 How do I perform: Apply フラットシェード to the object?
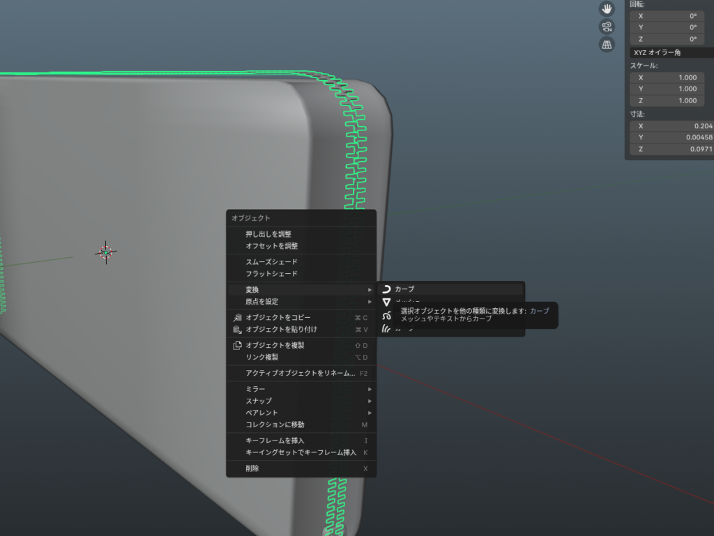point(301,273)
